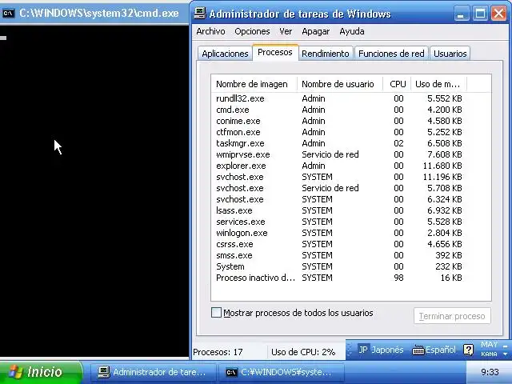
Task: Switch to the Funciones de red tab
Action: click(391, 54)
